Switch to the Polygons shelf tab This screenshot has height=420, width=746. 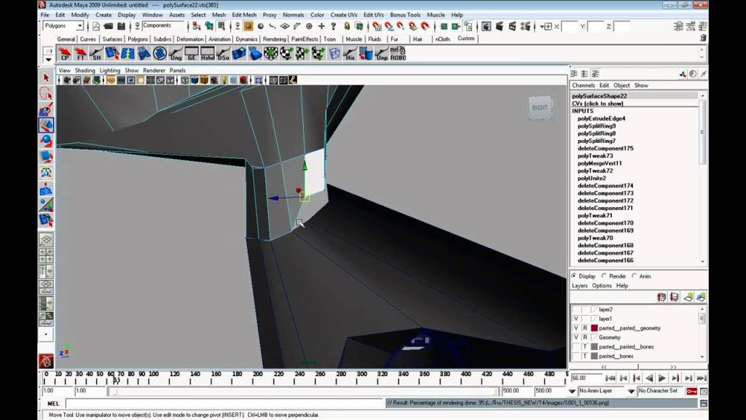tap(138, 39)
